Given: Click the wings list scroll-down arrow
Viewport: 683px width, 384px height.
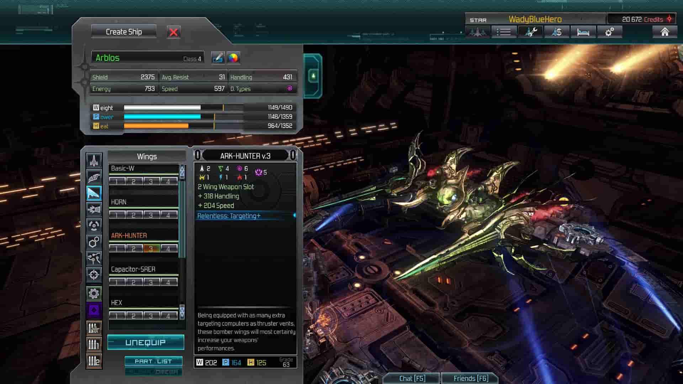Looking at the screenshot, I should click(x=182, y=311).
